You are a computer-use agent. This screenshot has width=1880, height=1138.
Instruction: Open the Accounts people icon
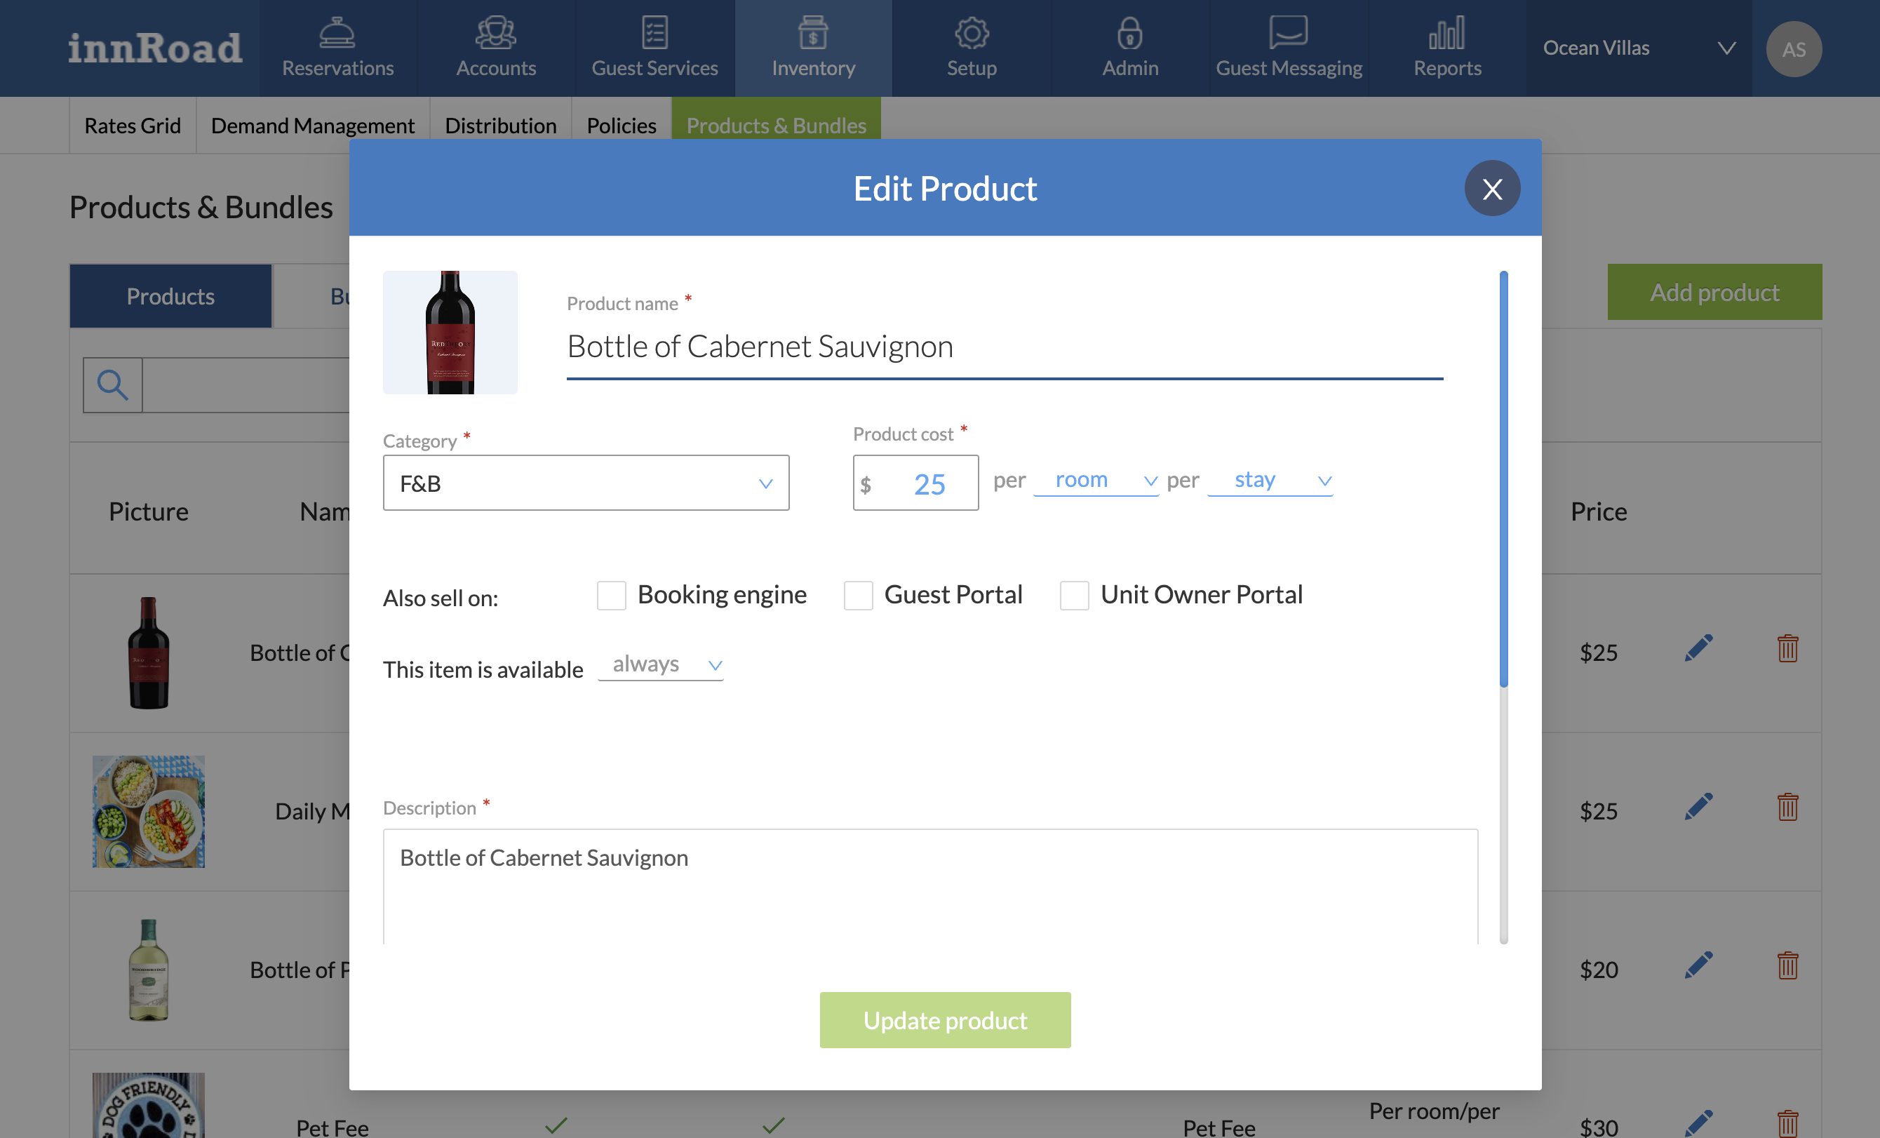[x=496, y=33]
